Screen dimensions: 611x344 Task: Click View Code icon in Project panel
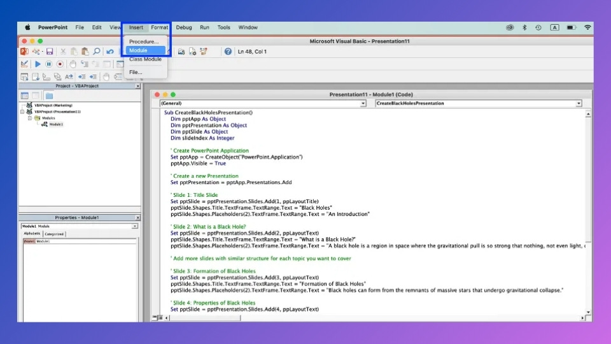pyautogui.click(x=25, y=96)
